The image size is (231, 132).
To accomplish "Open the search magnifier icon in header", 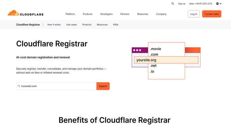I will [173, 4].
